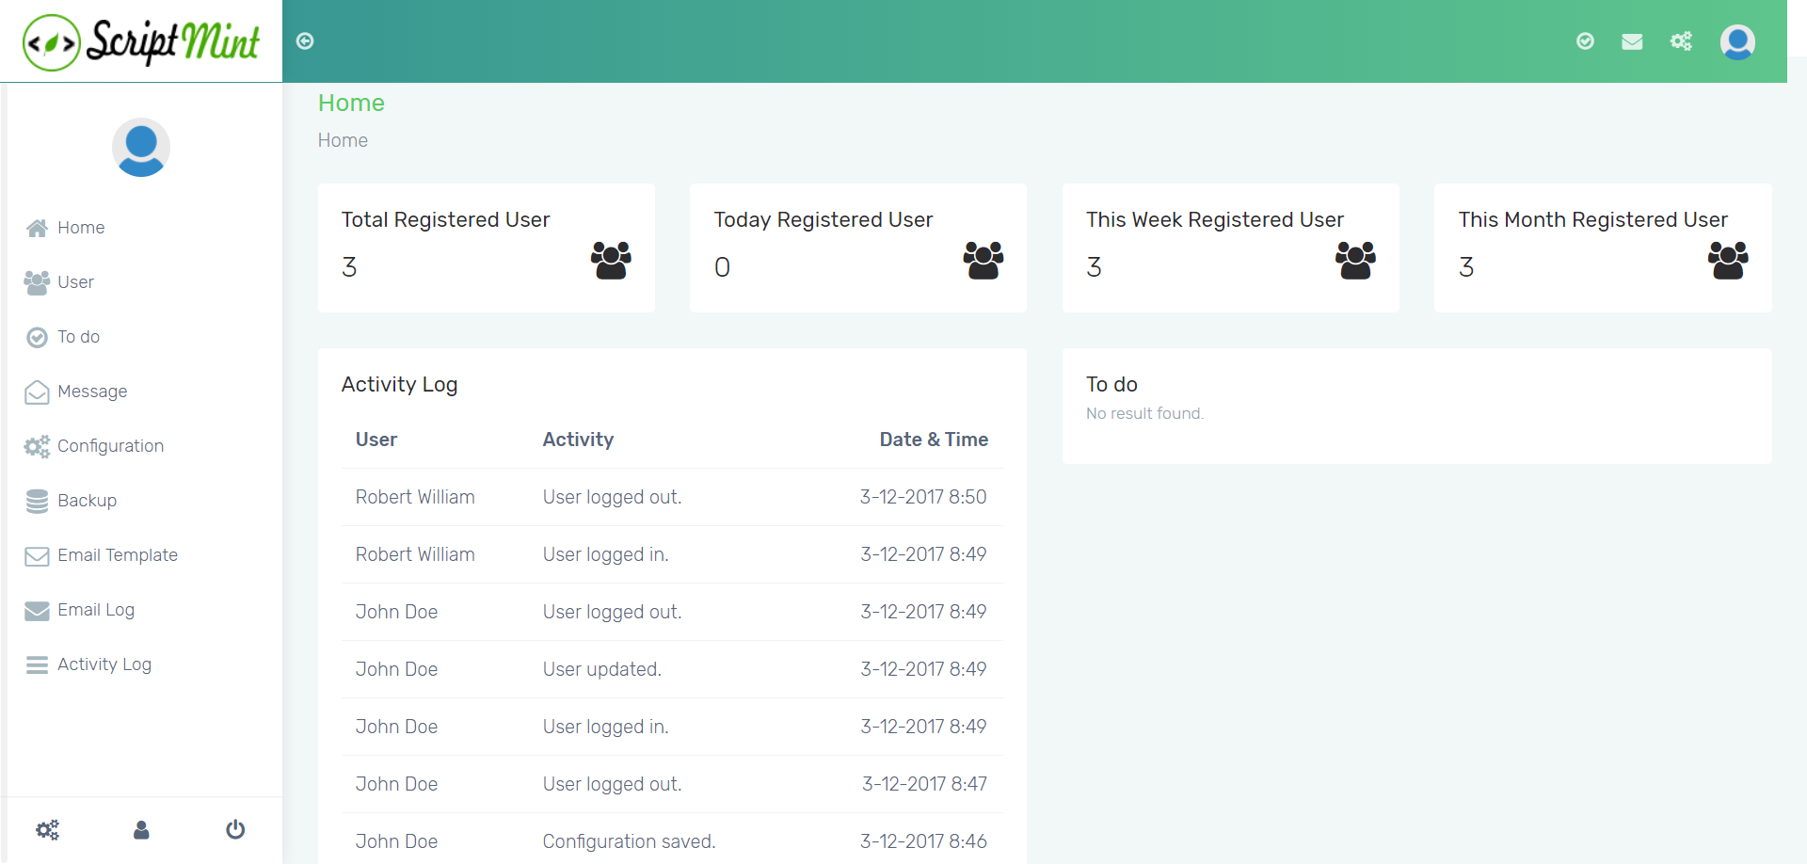Screen dimensions: 1807x864
Task: Click timestamp 3-12-2017 8:50
Action: click(923, 497)
